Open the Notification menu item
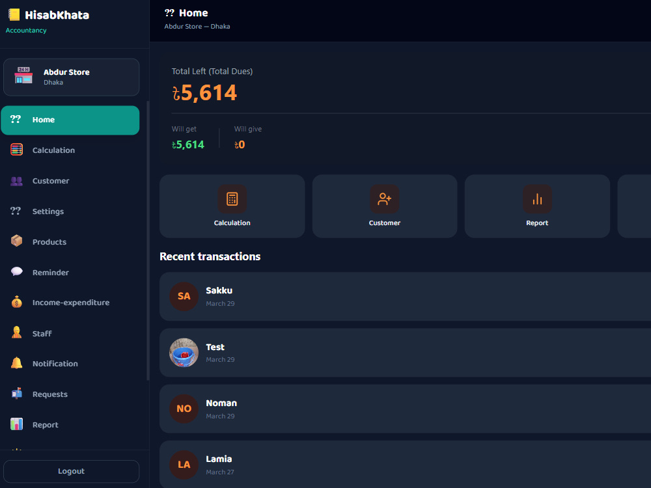The image size is (651, 488). (x=70, y=364)
